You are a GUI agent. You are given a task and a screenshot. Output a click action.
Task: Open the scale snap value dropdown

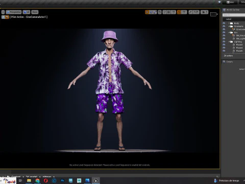click(x=196, y=12)
